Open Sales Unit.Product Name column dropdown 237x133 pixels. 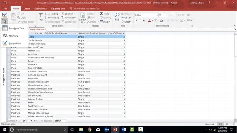[107, 33]
